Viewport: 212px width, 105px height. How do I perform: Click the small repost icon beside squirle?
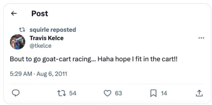click(x=22, y=30)
